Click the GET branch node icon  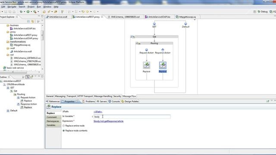point(154,24)
